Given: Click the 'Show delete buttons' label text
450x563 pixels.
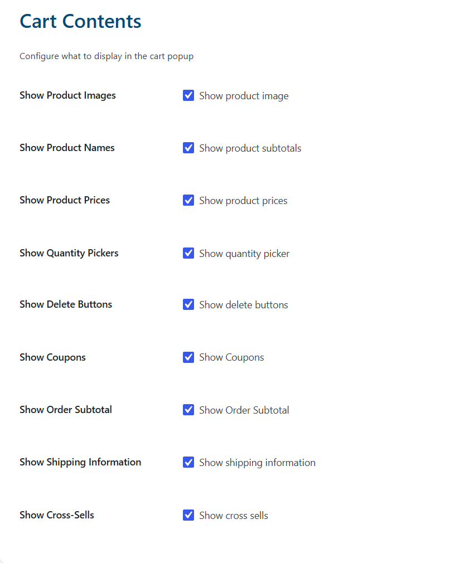Looking at the screenshot, I should pos(244,305).
